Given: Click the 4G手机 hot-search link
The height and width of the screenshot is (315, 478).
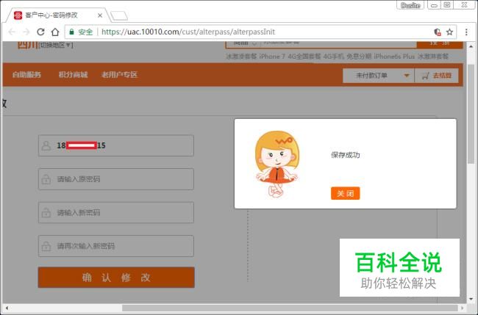Looking at the screenshot, I should pyautogui.click(x=334, y=57).
